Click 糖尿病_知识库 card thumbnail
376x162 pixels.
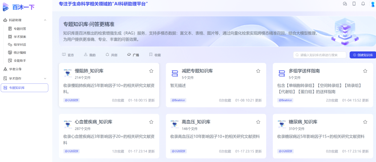click(x=282, y=124)
